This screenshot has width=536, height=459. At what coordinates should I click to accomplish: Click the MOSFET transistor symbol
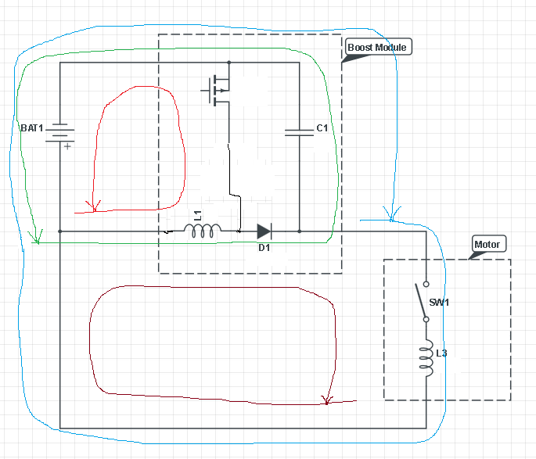[x=215, y=91]
